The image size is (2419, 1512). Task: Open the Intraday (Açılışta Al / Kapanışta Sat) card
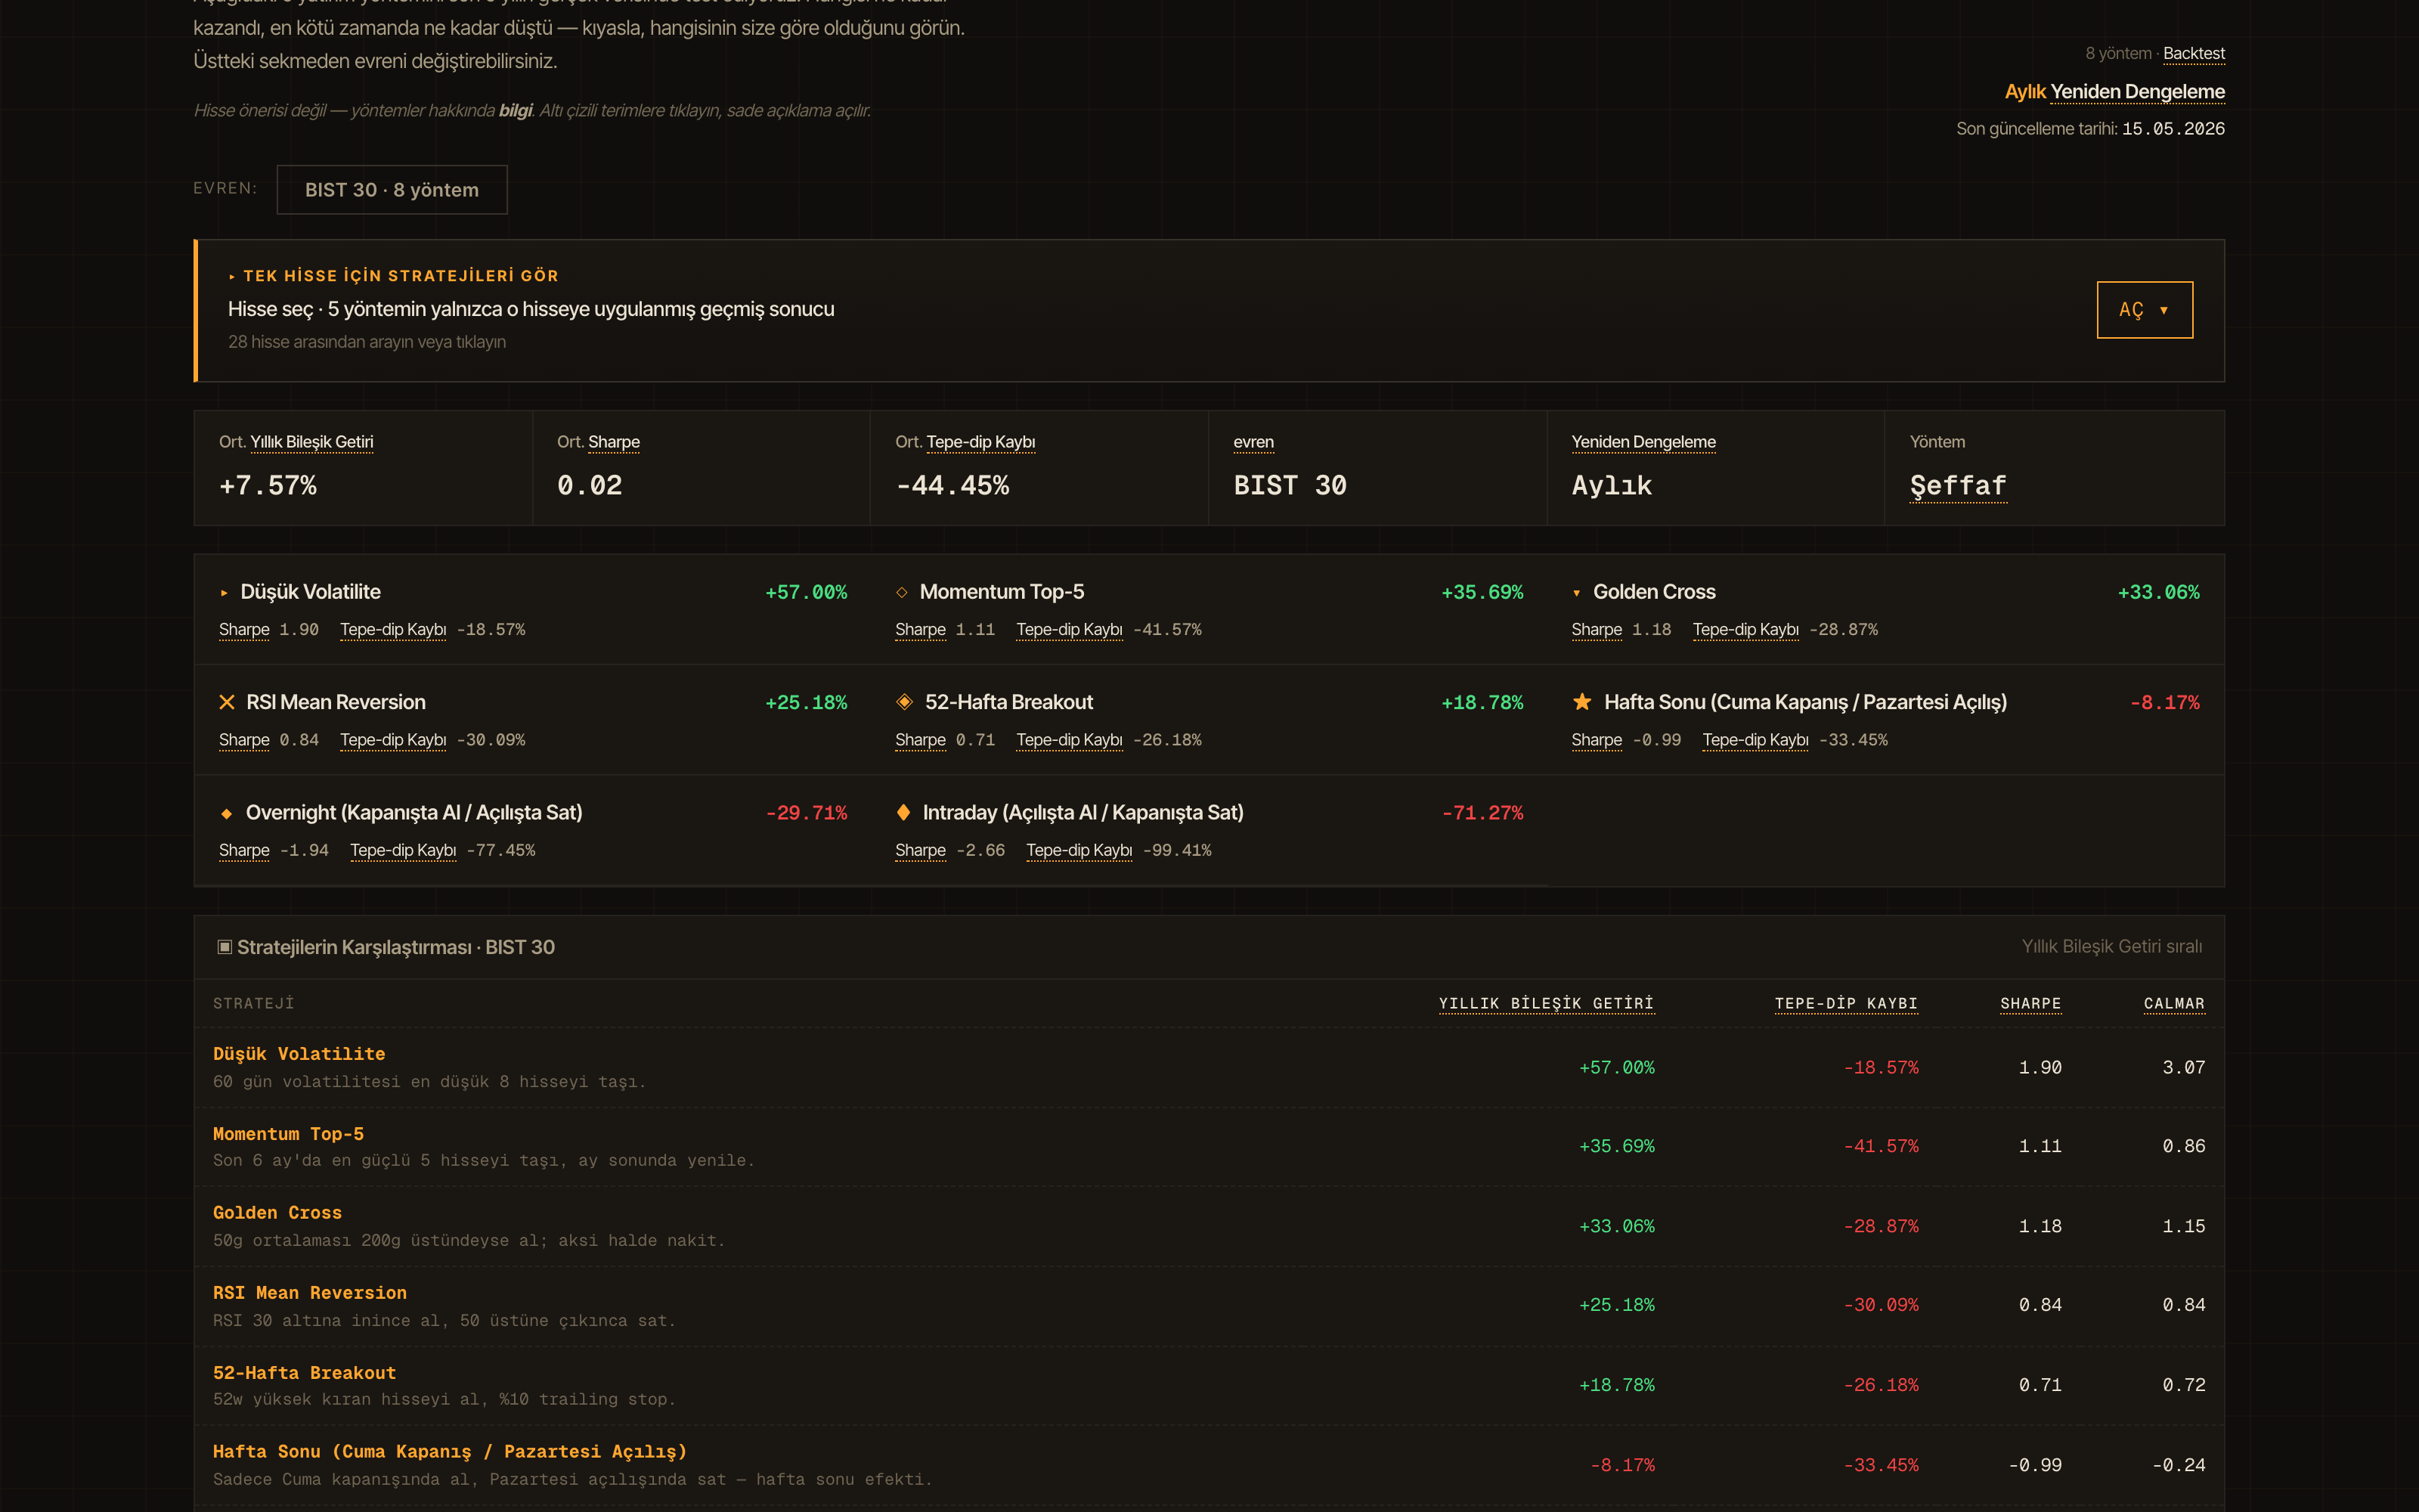(x=1083, y=813)
